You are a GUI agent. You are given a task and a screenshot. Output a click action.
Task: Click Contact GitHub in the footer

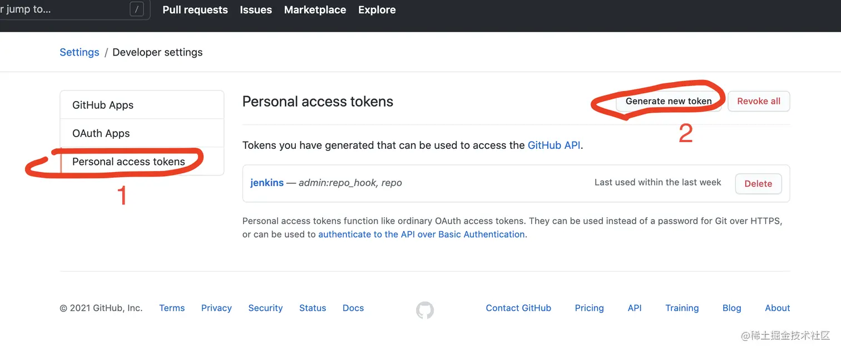(x=518, y=308)
